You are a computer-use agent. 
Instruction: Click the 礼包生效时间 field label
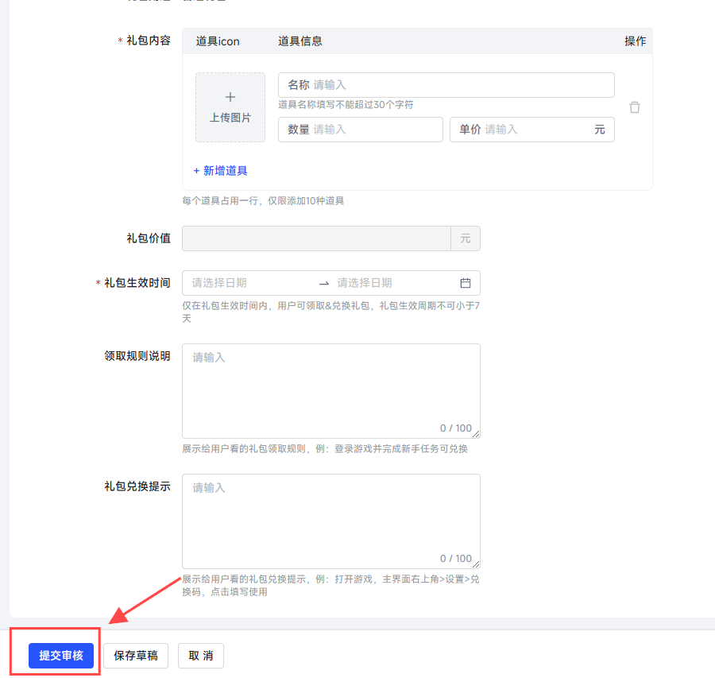pyautogui.click(x=137, y=283)
